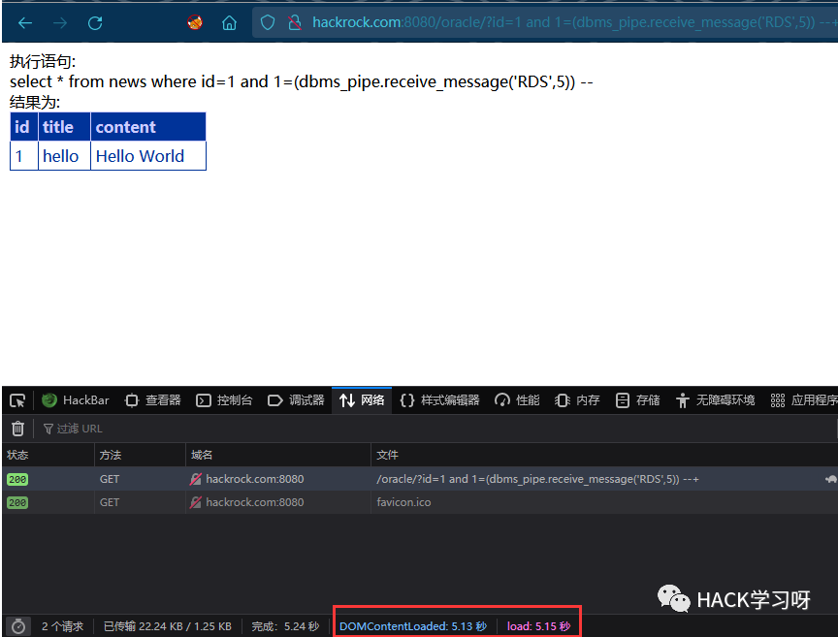Click the 已传输 22.24 KB / 1.25 KB entry
The image size is (838, 637).
[167, 626]
